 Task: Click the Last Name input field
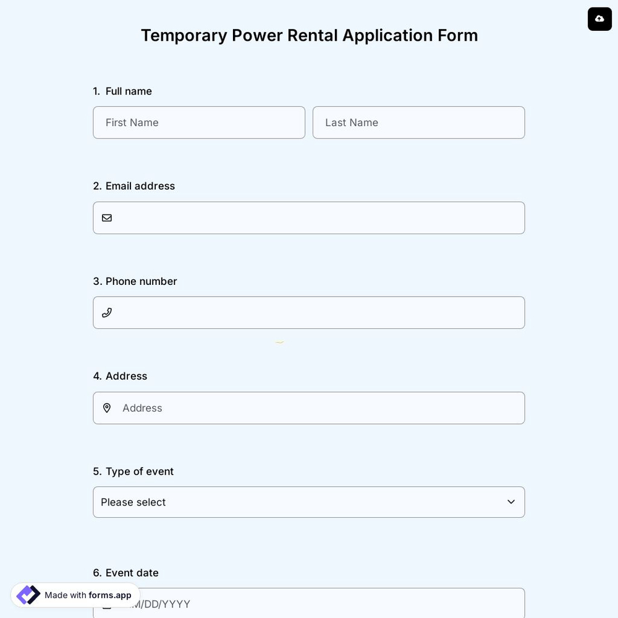419,122
